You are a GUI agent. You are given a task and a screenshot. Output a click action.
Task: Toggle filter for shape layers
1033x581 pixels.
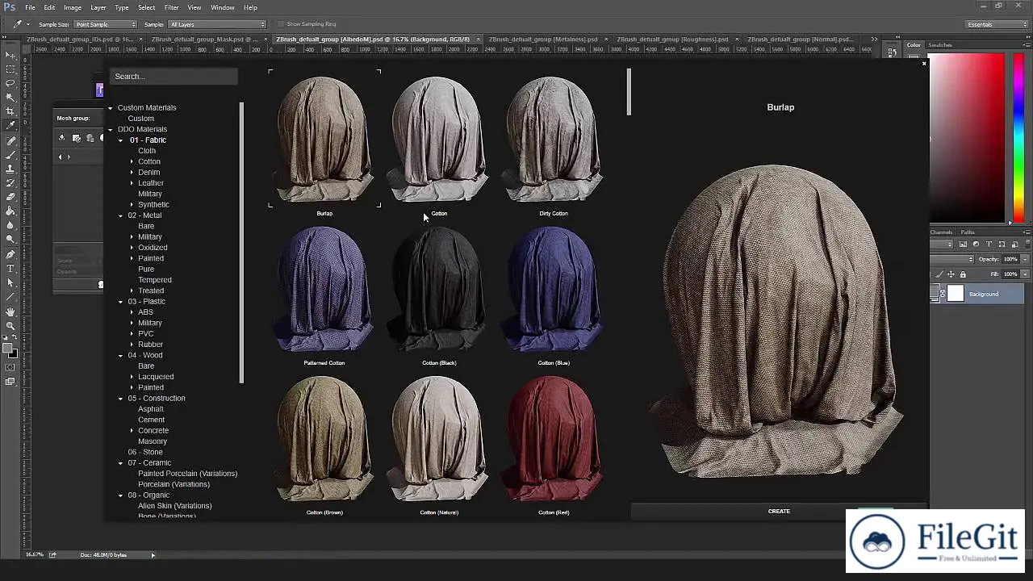click(x=1002, y=245)
